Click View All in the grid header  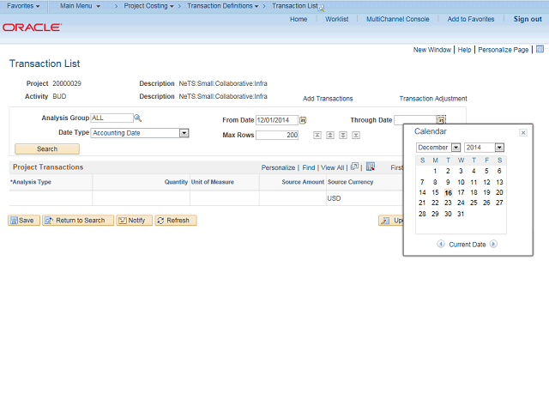coord(332,168)
